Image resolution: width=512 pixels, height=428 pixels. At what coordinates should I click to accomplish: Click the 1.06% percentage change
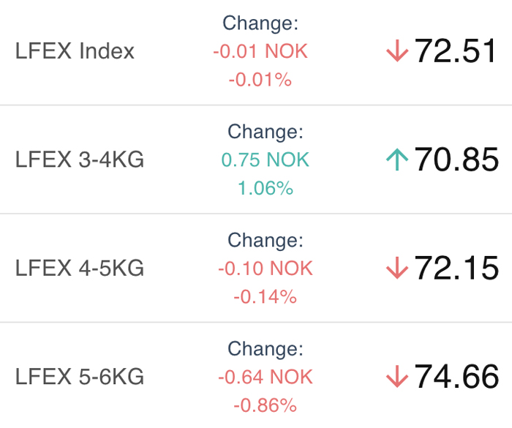(x=266, y=188)
